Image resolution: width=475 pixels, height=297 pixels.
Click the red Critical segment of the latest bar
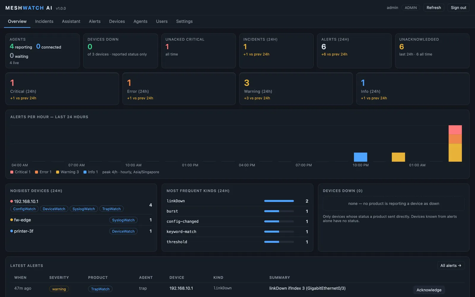click(x=455, y=130)
